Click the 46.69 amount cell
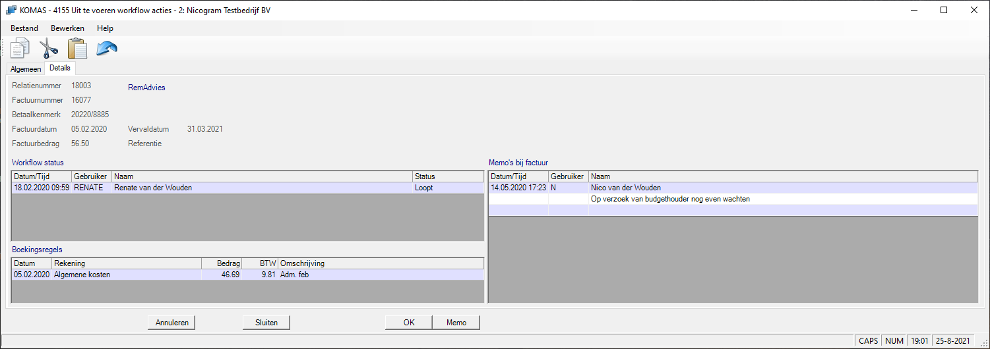 [x=221, y=275]
